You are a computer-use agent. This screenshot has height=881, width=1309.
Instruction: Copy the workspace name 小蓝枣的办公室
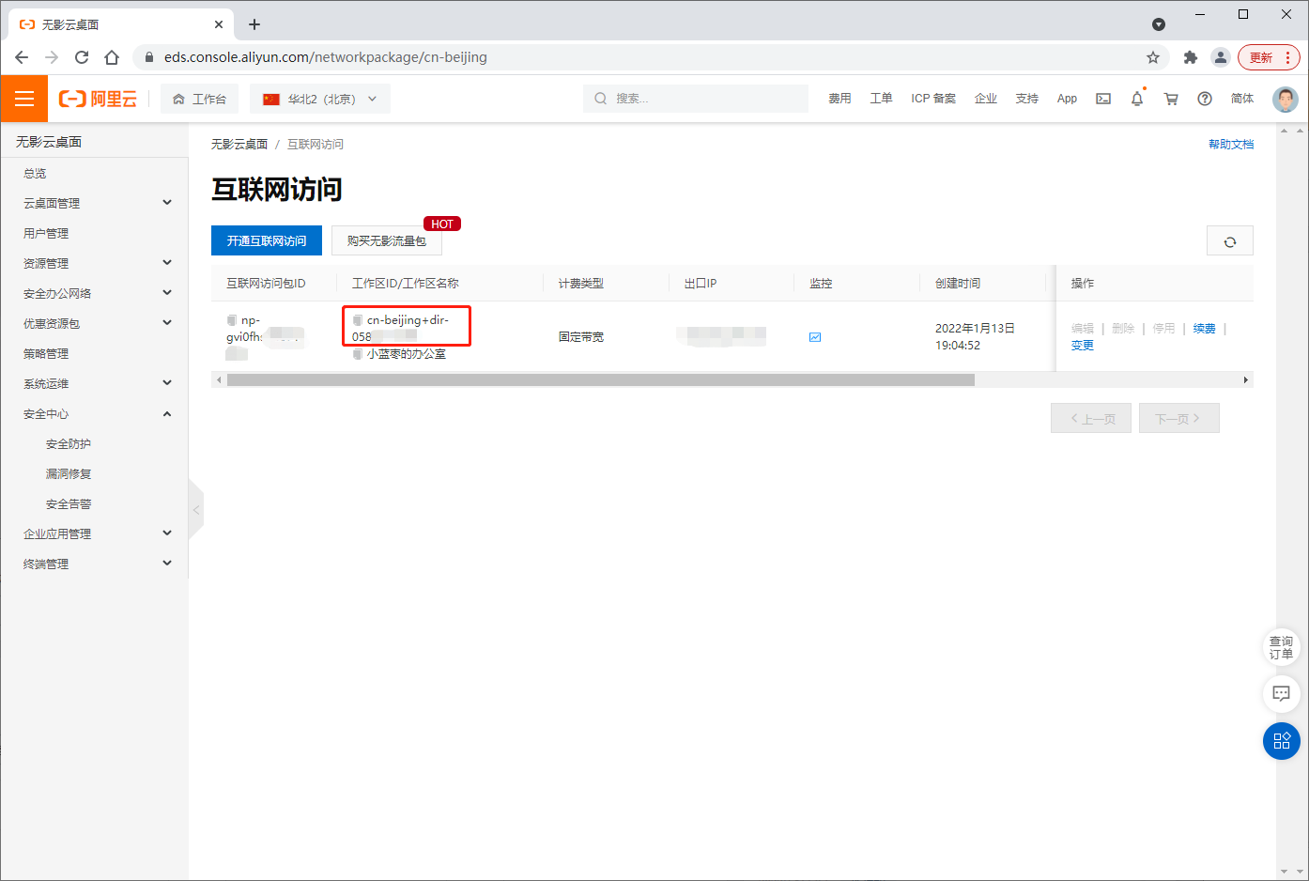[x=358, y=354]
